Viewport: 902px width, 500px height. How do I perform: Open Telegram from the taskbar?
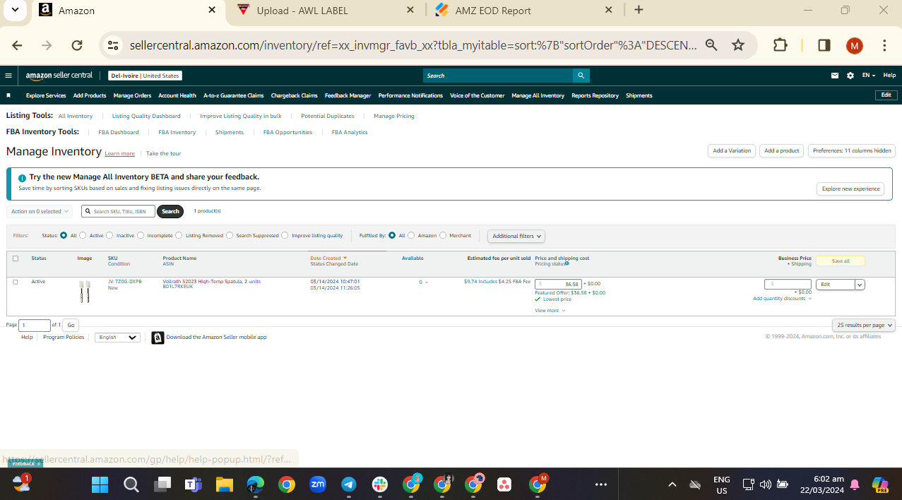tap(349, 484)
